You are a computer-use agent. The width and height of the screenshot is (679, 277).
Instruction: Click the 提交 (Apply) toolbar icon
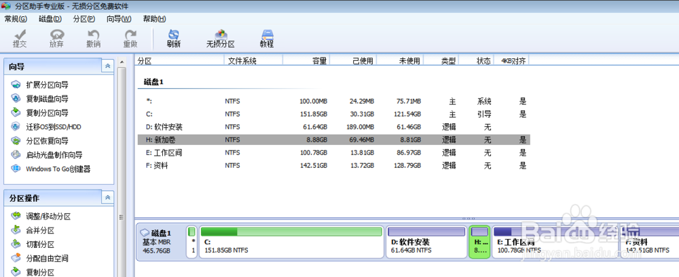[20, 39]
